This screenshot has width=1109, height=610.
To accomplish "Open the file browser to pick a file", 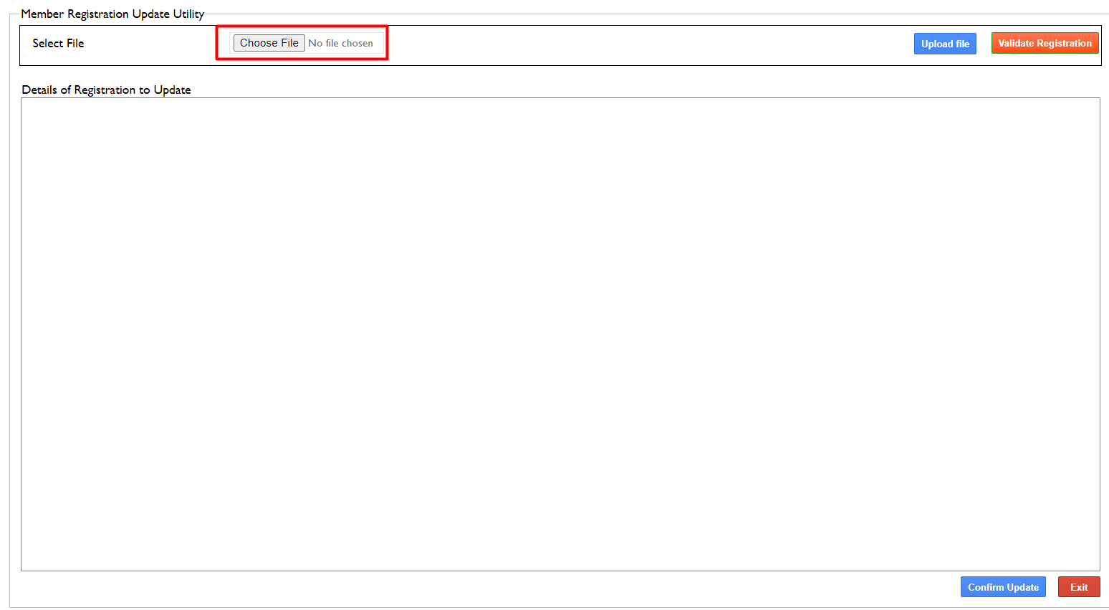I will (x=269, y=43).
